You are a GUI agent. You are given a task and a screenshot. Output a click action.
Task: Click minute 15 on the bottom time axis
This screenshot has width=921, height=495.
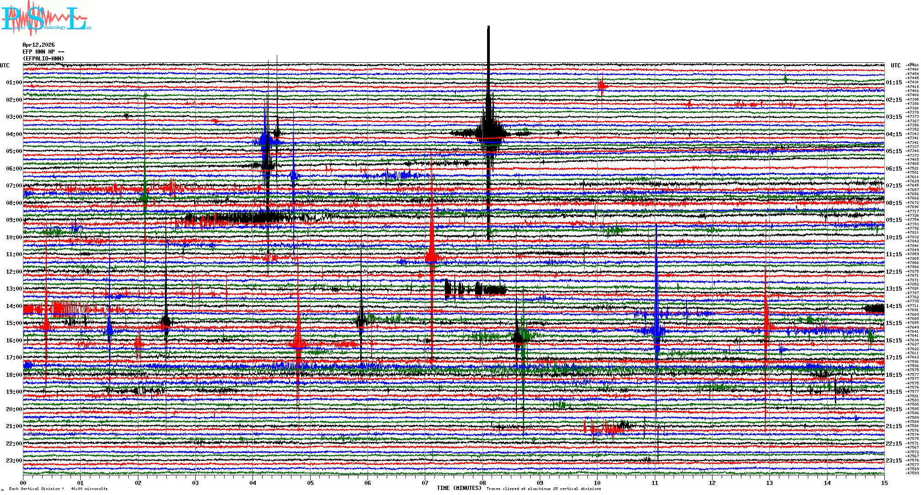884,483
